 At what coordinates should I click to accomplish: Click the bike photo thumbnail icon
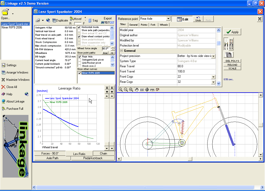pyautogui.click(x=229, y=55)
